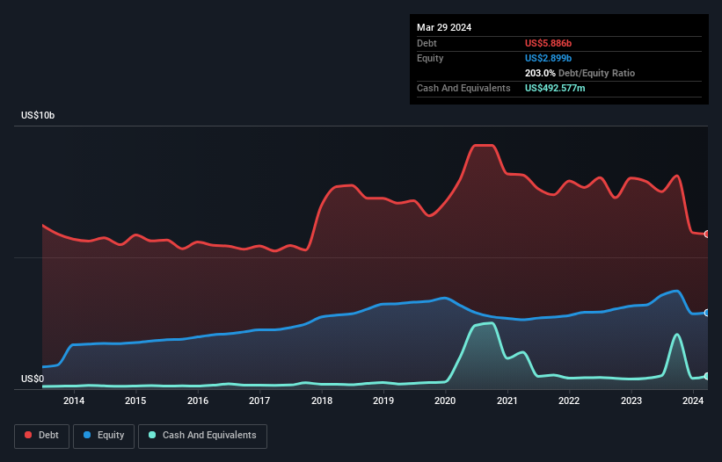Screen dimensions: 722x462
Task: Click the 2020 x-axis label
Action: pos(445,401)
